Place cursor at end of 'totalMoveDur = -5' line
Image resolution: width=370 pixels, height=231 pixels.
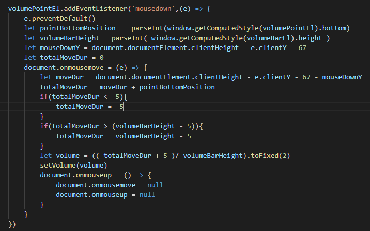[x=124, y=106]
